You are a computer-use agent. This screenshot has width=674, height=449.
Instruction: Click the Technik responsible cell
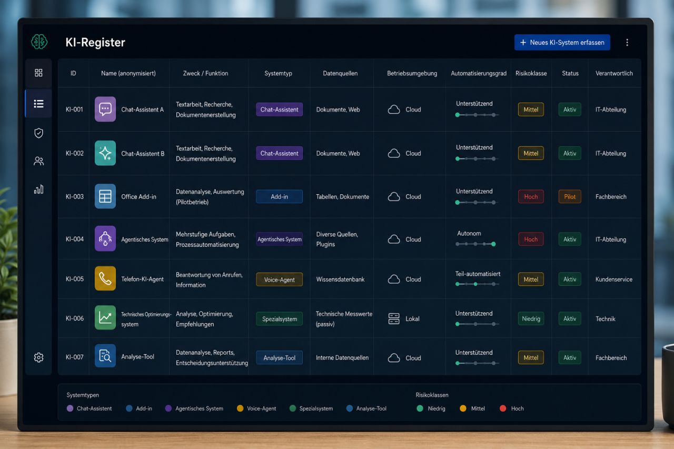point(606,318)
